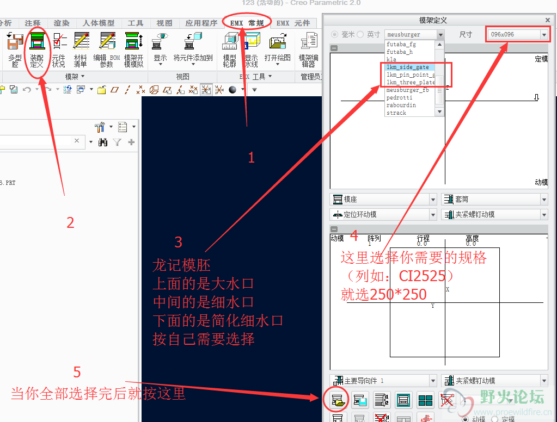Open the meusburger supplier dropdown arrow

[x=440, y=34]
